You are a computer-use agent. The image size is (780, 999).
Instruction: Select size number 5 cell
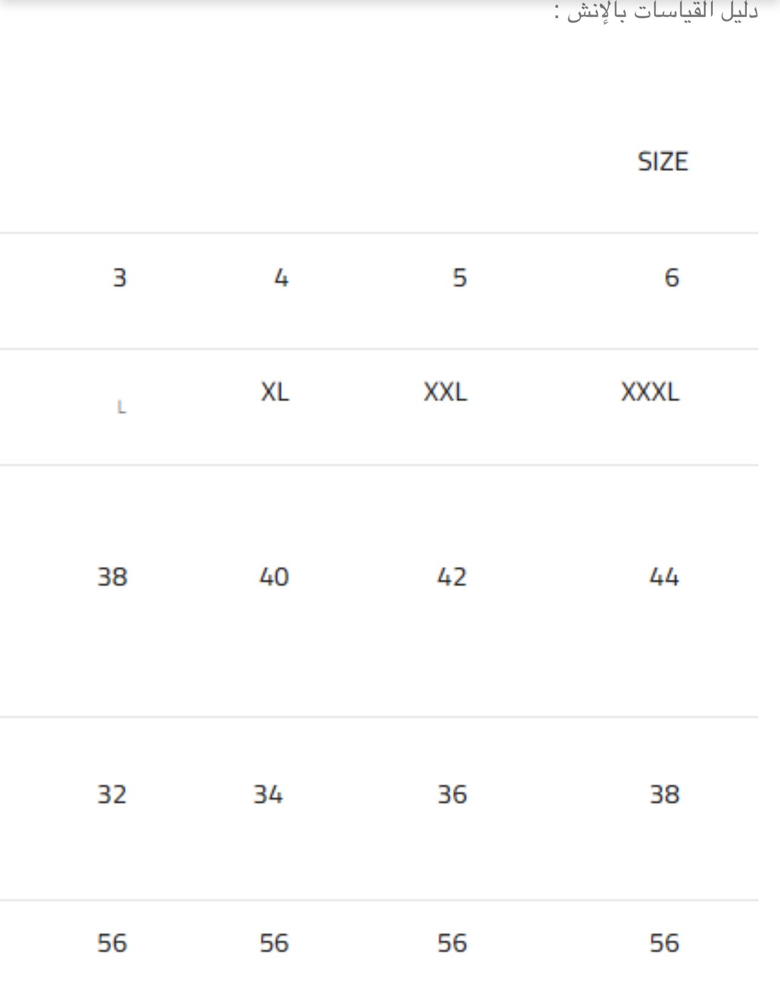click(x=460, y=278)
